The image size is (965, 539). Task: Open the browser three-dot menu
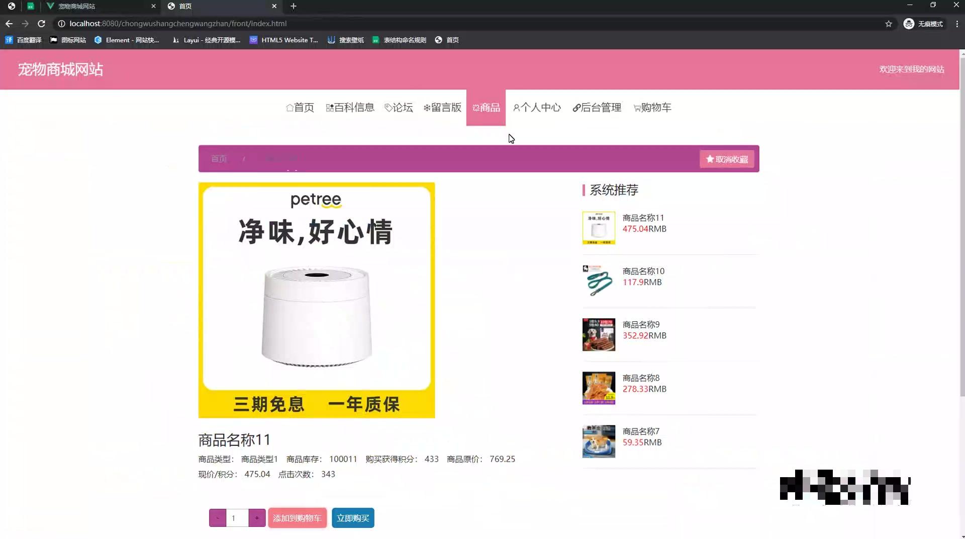[x=957, y=24]
